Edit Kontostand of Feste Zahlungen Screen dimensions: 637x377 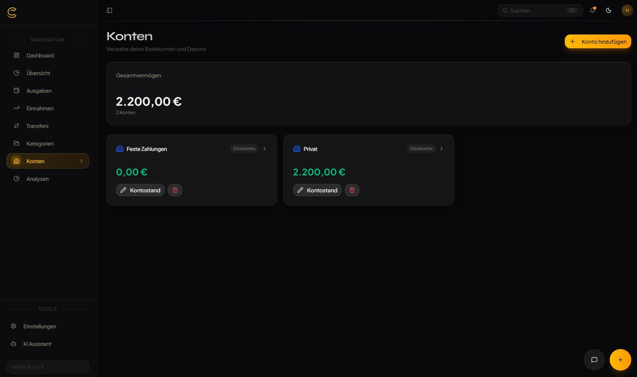tap(140, 190)
